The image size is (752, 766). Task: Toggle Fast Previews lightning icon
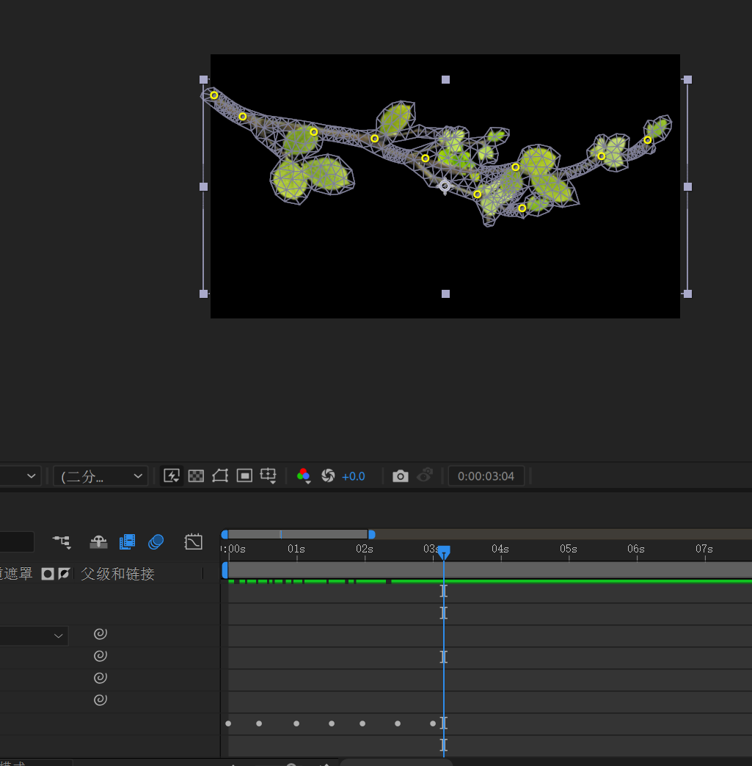pyautogui.click(x=172, y=476)
